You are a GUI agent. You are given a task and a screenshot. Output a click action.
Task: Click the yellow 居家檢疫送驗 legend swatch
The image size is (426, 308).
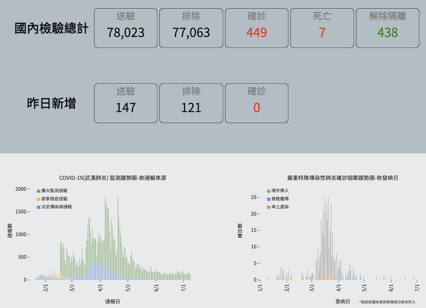[38, 199]
